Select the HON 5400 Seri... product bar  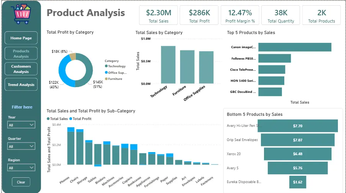[x=271, y=81]
